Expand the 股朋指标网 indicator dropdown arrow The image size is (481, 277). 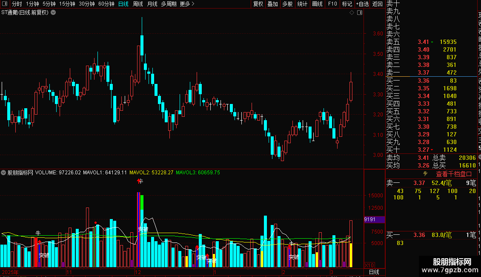click(x=3, y=173)
